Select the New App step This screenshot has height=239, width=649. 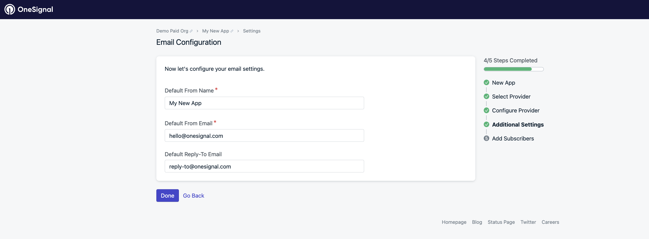coord(503,83)
